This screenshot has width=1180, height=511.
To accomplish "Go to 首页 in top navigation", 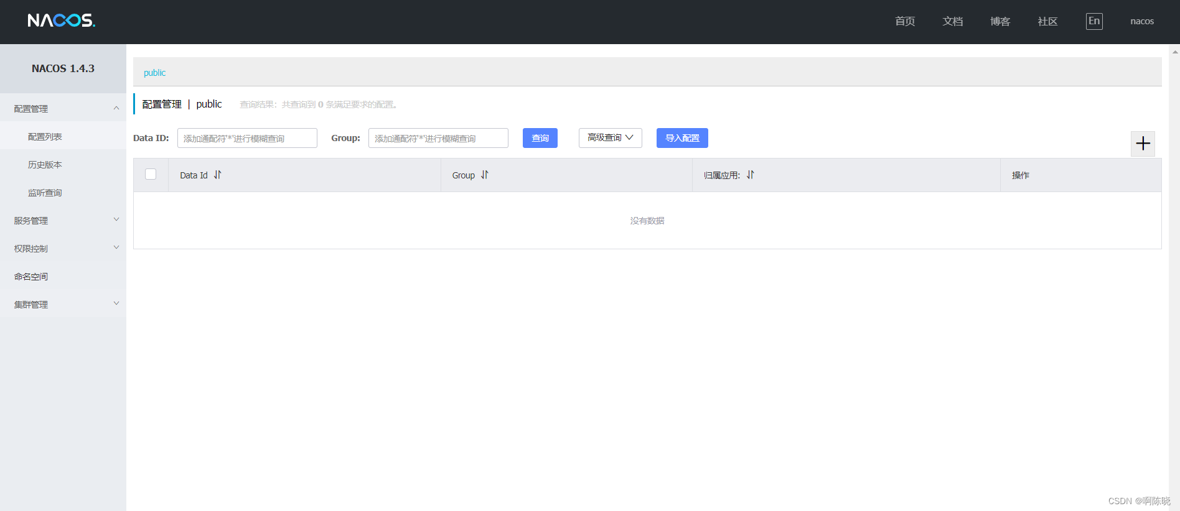I will point(905,21).
